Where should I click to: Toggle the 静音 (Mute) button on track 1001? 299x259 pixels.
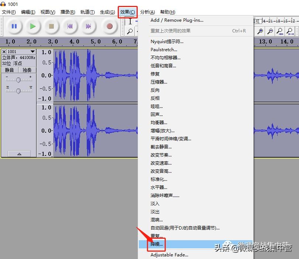tap(10, 70)
